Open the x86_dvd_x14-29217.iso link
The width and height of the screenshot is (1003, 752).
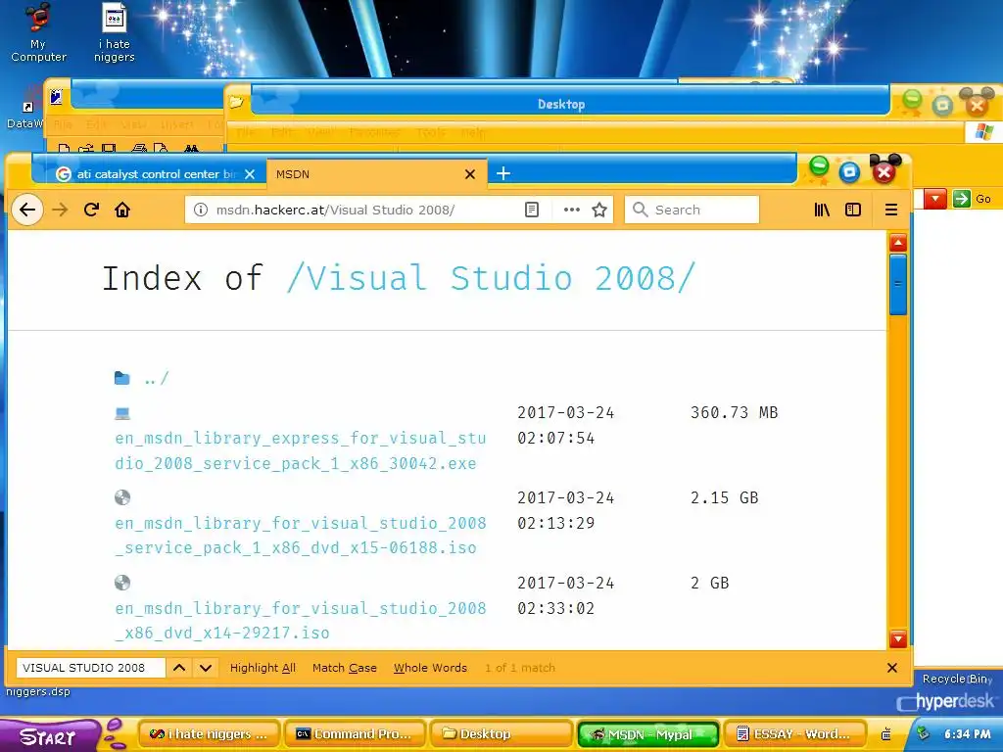(x=300, y=620)
